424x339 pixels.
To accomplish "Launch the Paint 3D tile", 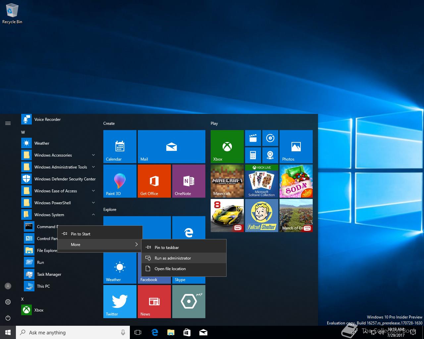I will coord(120,181).
